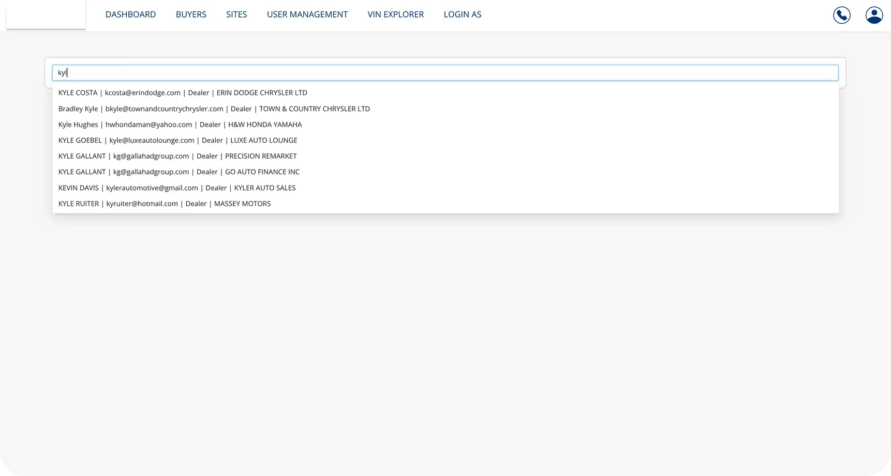The height and width of the screenshot is (476, 891).
Task: Select KYLE GALLANT at GO AUTO FINANCE INC
Action: point(179,172)
